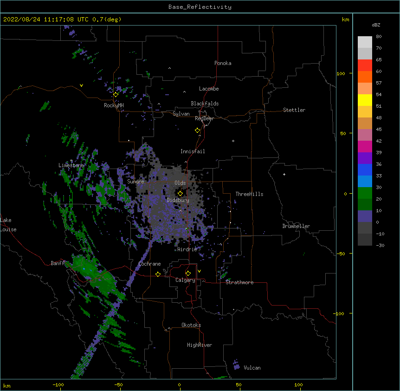This screenshot has width=400, height=391.
Task: Click the Lacombe city label
Action: tap(209, 89)
